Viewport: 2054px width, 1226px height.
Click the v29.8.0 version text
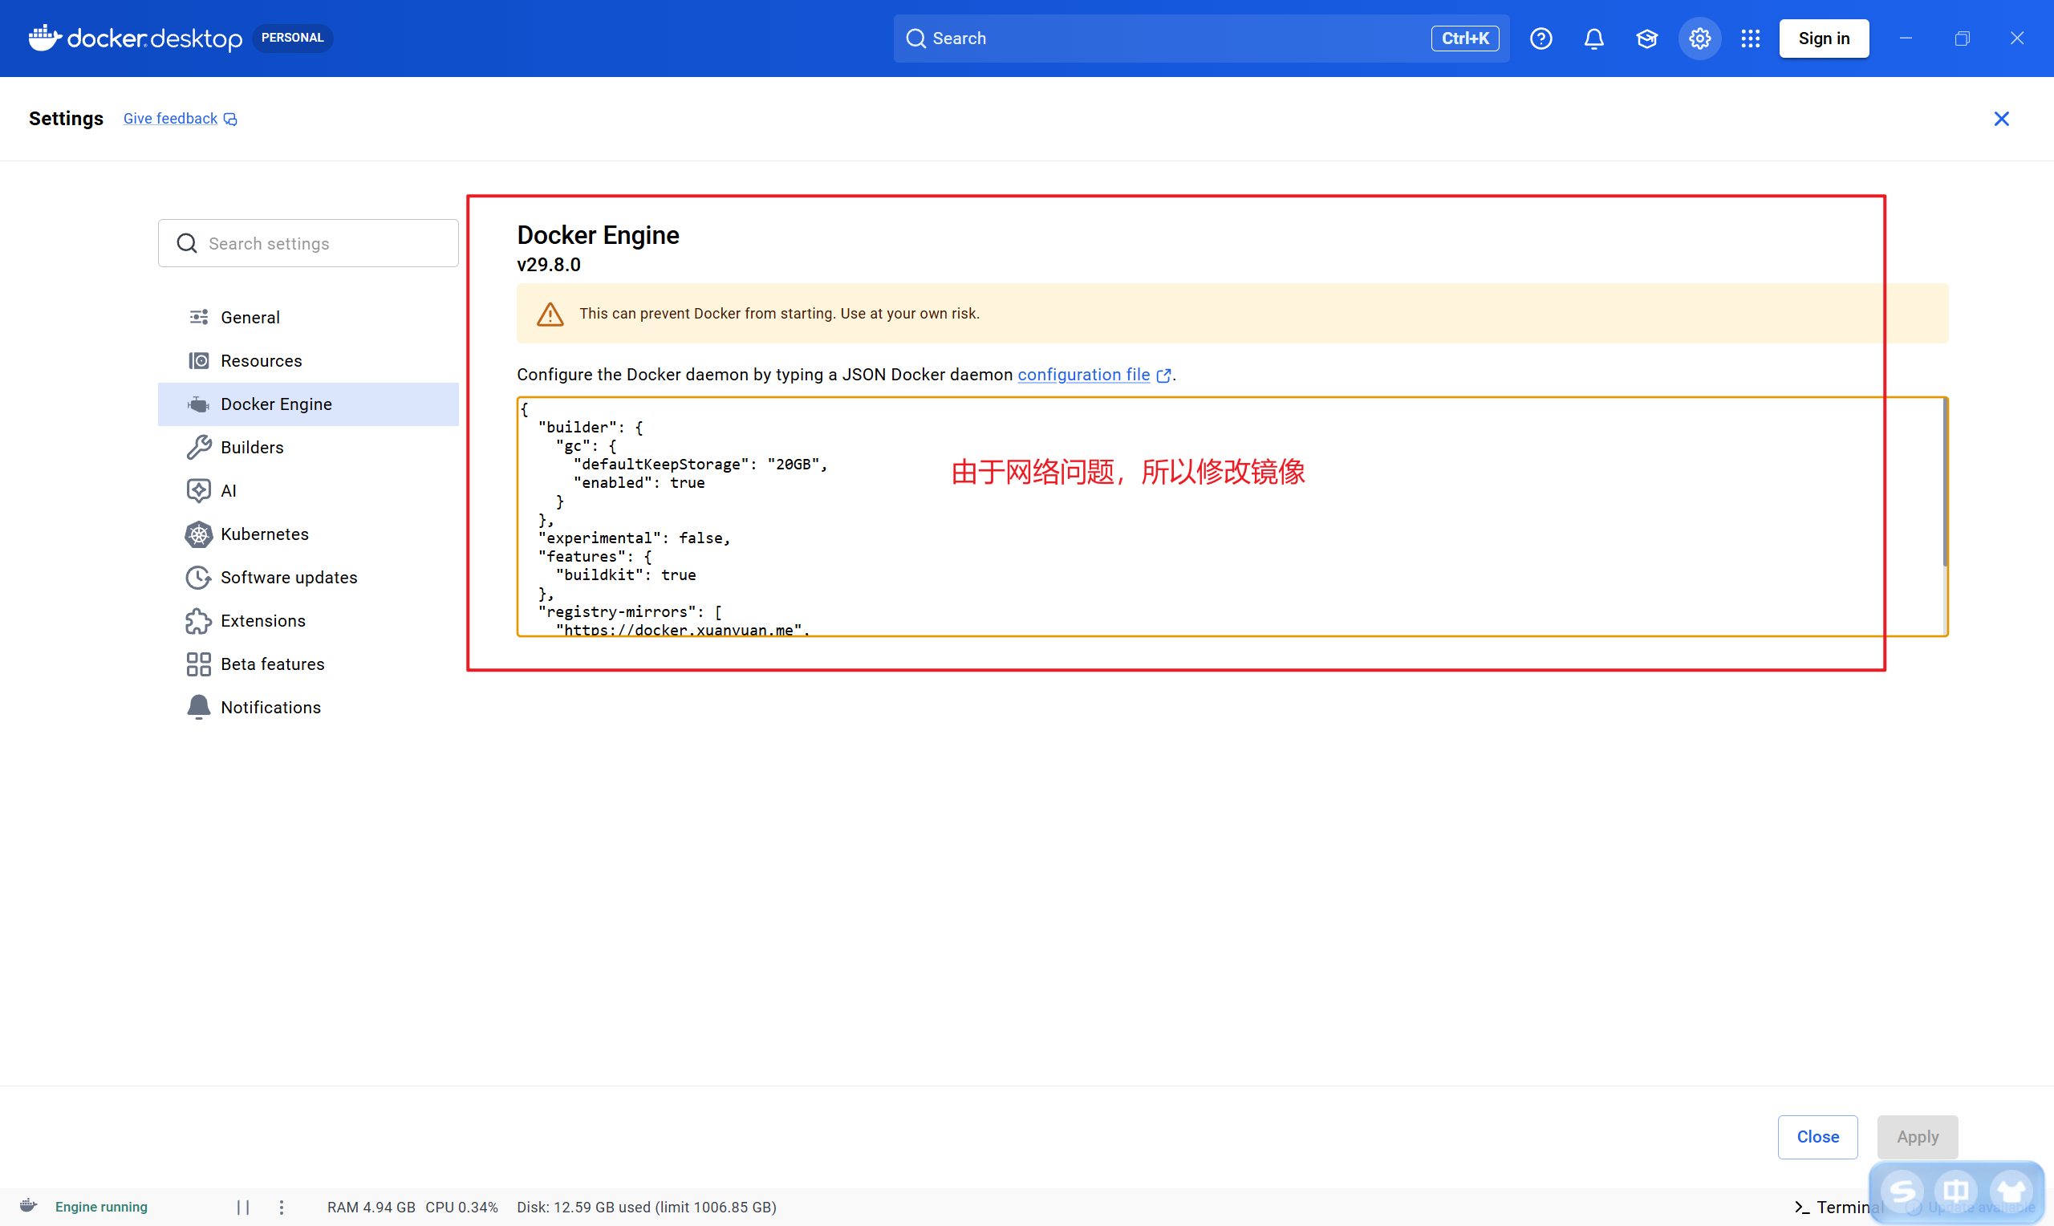tap(548, 264)
